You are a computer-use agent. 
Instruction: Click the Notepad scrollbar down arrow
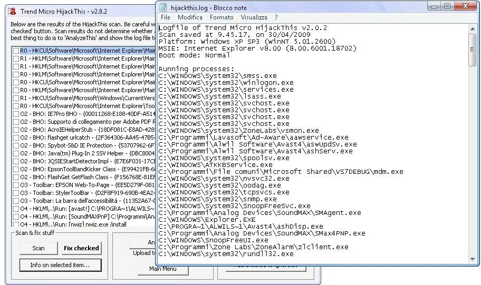point(472,259)
